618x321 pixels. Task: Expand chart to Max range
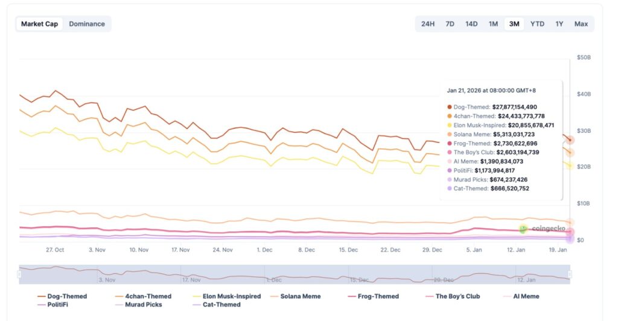(581, 24)
